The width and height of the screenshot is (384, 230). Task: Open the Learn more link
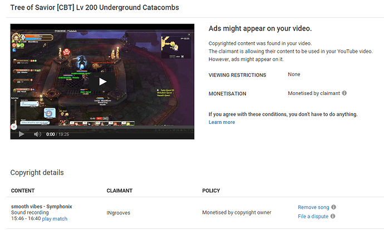221,122
